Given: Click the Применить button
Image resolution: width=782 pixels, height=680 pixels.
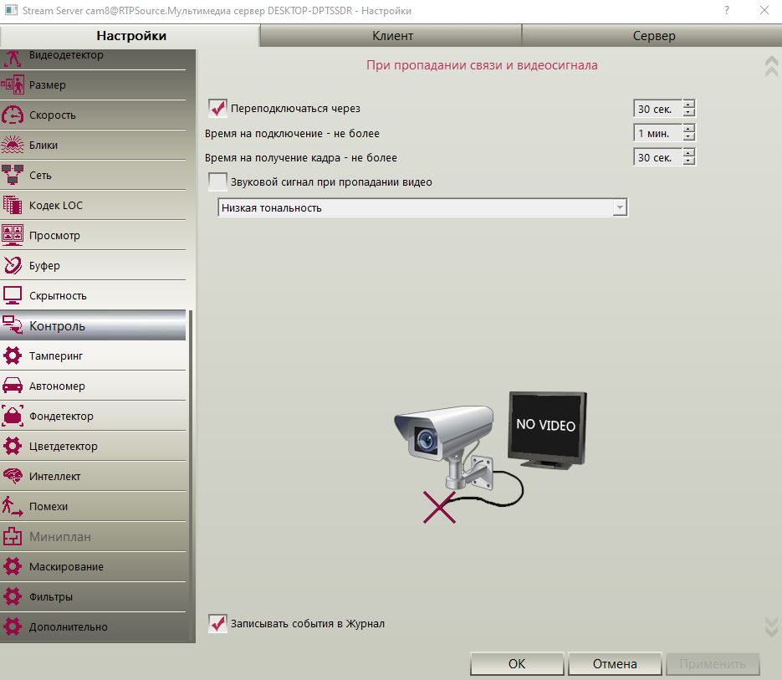Looking at the screenshot, I should (713, 663).
